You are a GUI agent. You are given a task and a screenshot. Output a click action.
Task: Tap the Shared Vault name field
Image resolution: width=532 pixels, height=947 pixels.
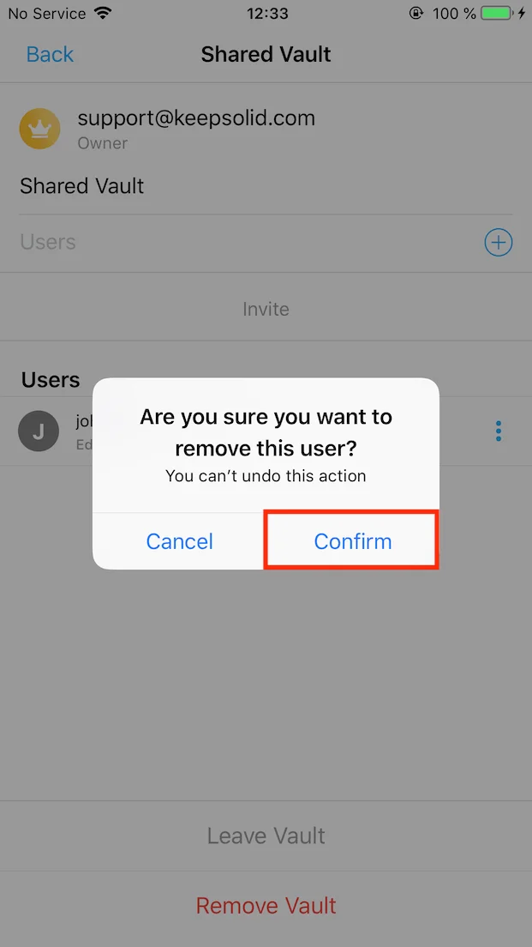click(x=266, y=186)
